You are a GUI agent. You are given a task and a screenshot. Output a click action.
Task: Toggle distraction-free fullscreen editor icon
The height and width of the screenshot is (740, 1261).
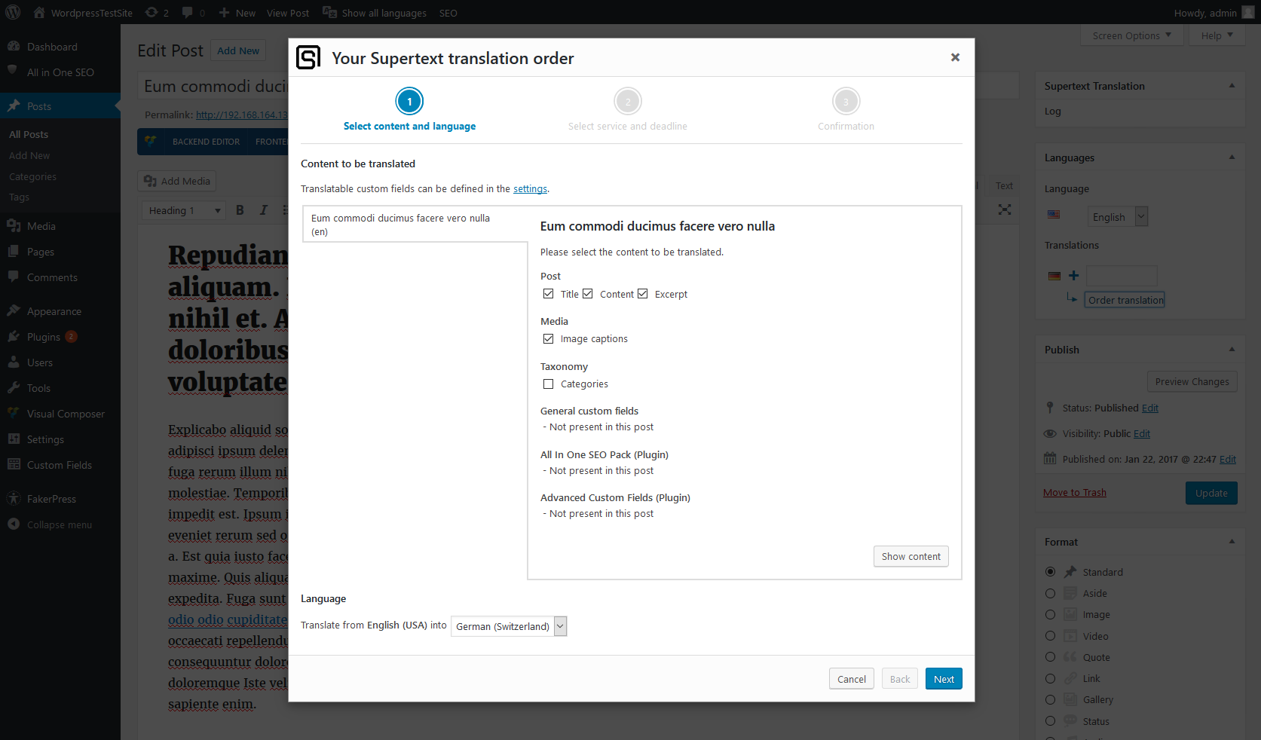click(1005, 209)
